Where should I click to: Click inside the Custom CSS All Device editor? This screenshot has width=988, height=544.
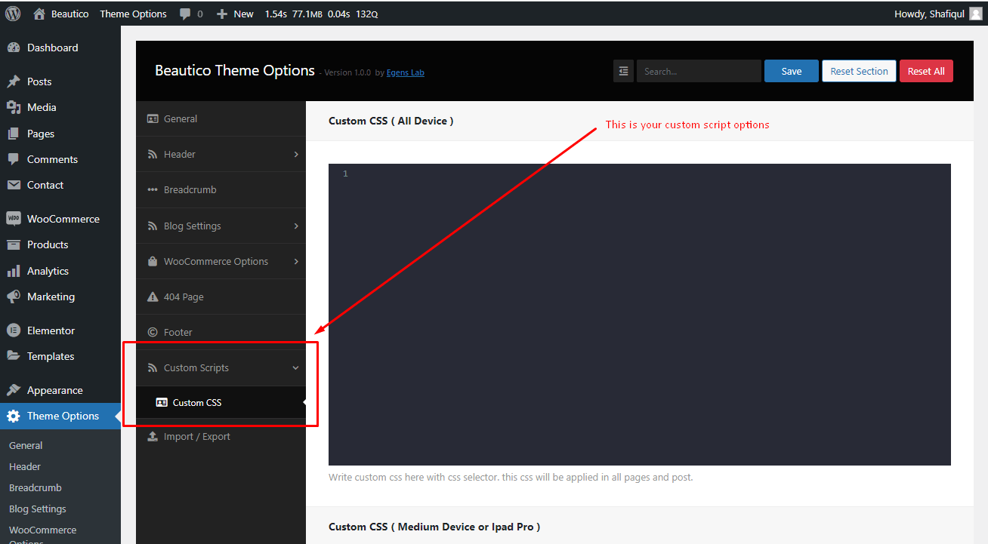(640, 315)
